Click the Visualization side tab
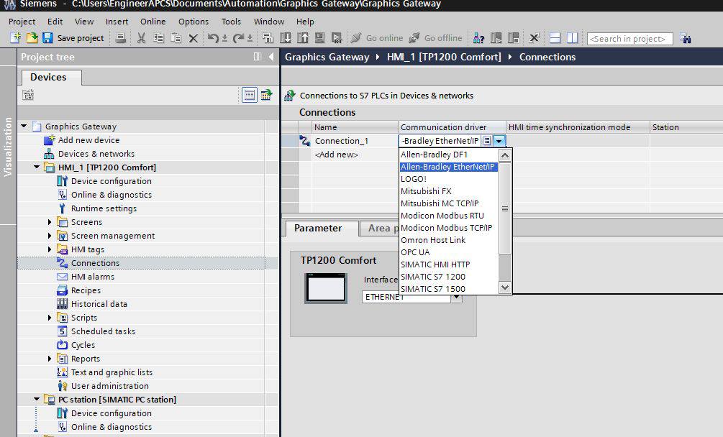723x437 pixels. 8,147
